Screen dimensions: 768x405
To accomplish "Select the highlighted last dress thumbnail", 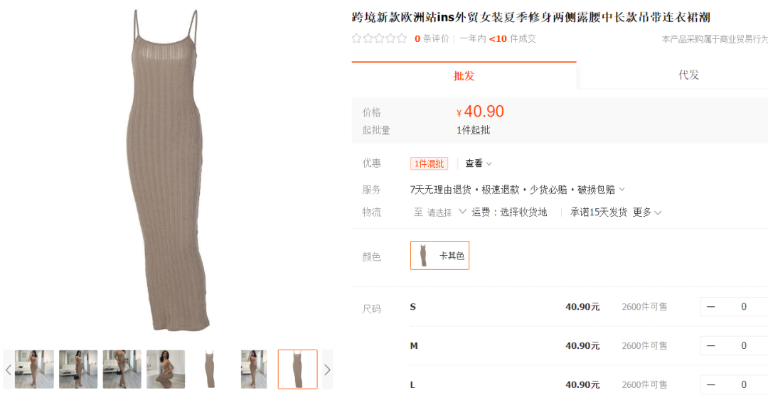I will (x=298, y=369).
